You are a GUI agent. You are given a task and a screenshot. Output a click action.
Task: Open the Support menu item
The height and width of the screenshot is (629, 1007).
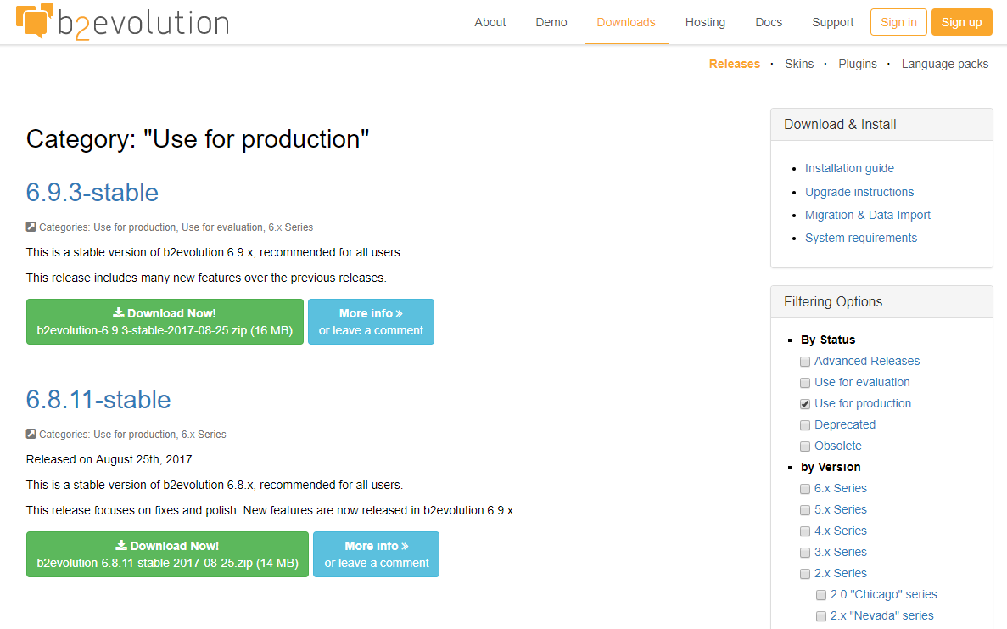(x=832, y=22)
